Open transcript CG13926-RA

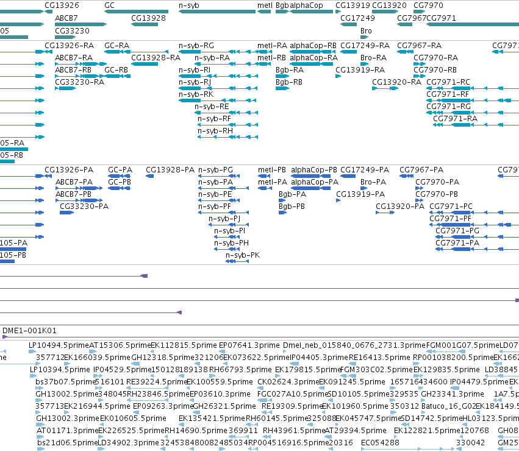pyautogui.click(x=69, y=45)
